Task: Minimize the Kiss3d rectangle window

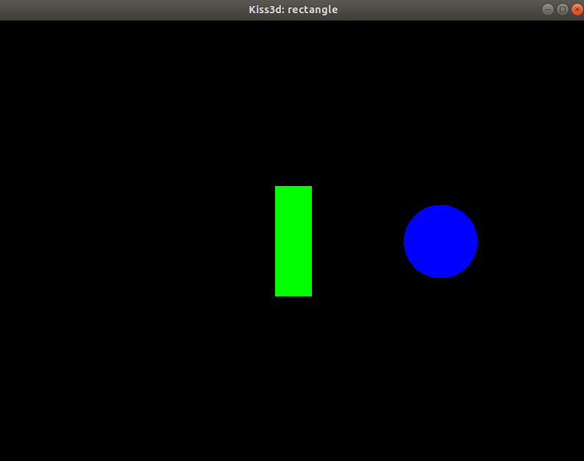Action: [x=547, y=10]
